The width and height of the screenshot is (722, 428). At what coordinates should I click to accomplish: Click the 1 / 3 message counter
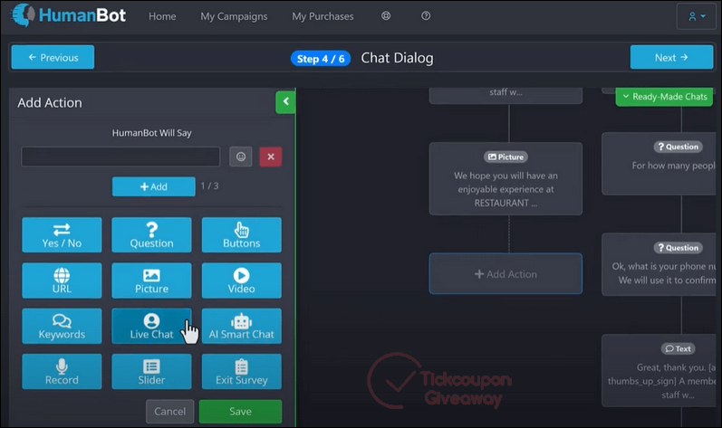(209, 186)
